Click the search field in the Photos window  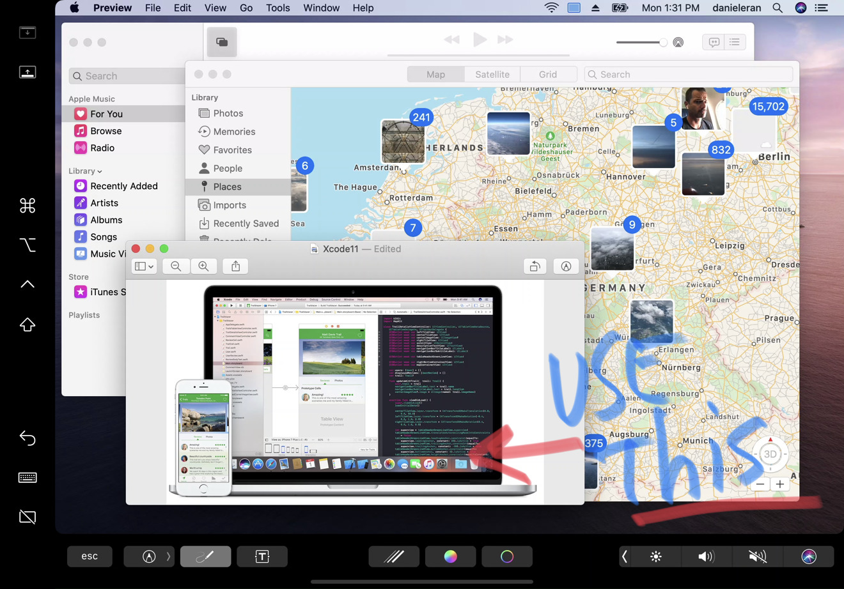(688, 74)
